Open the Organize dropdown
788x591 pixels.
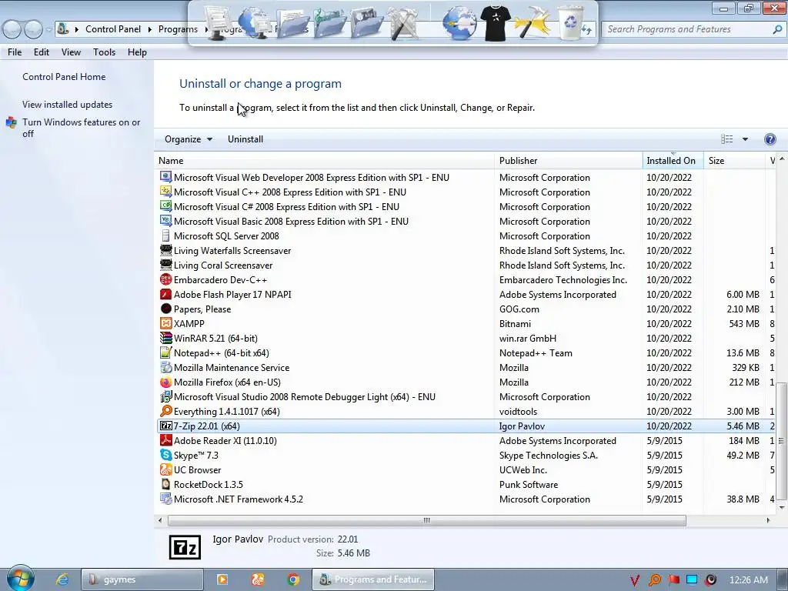point(189,139)
